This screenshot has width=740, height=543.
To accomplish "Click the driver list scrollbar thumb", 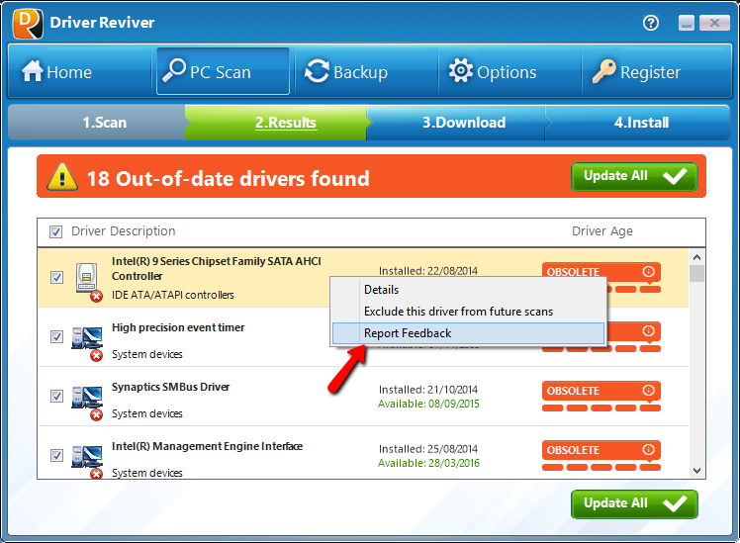I will 696,273.
